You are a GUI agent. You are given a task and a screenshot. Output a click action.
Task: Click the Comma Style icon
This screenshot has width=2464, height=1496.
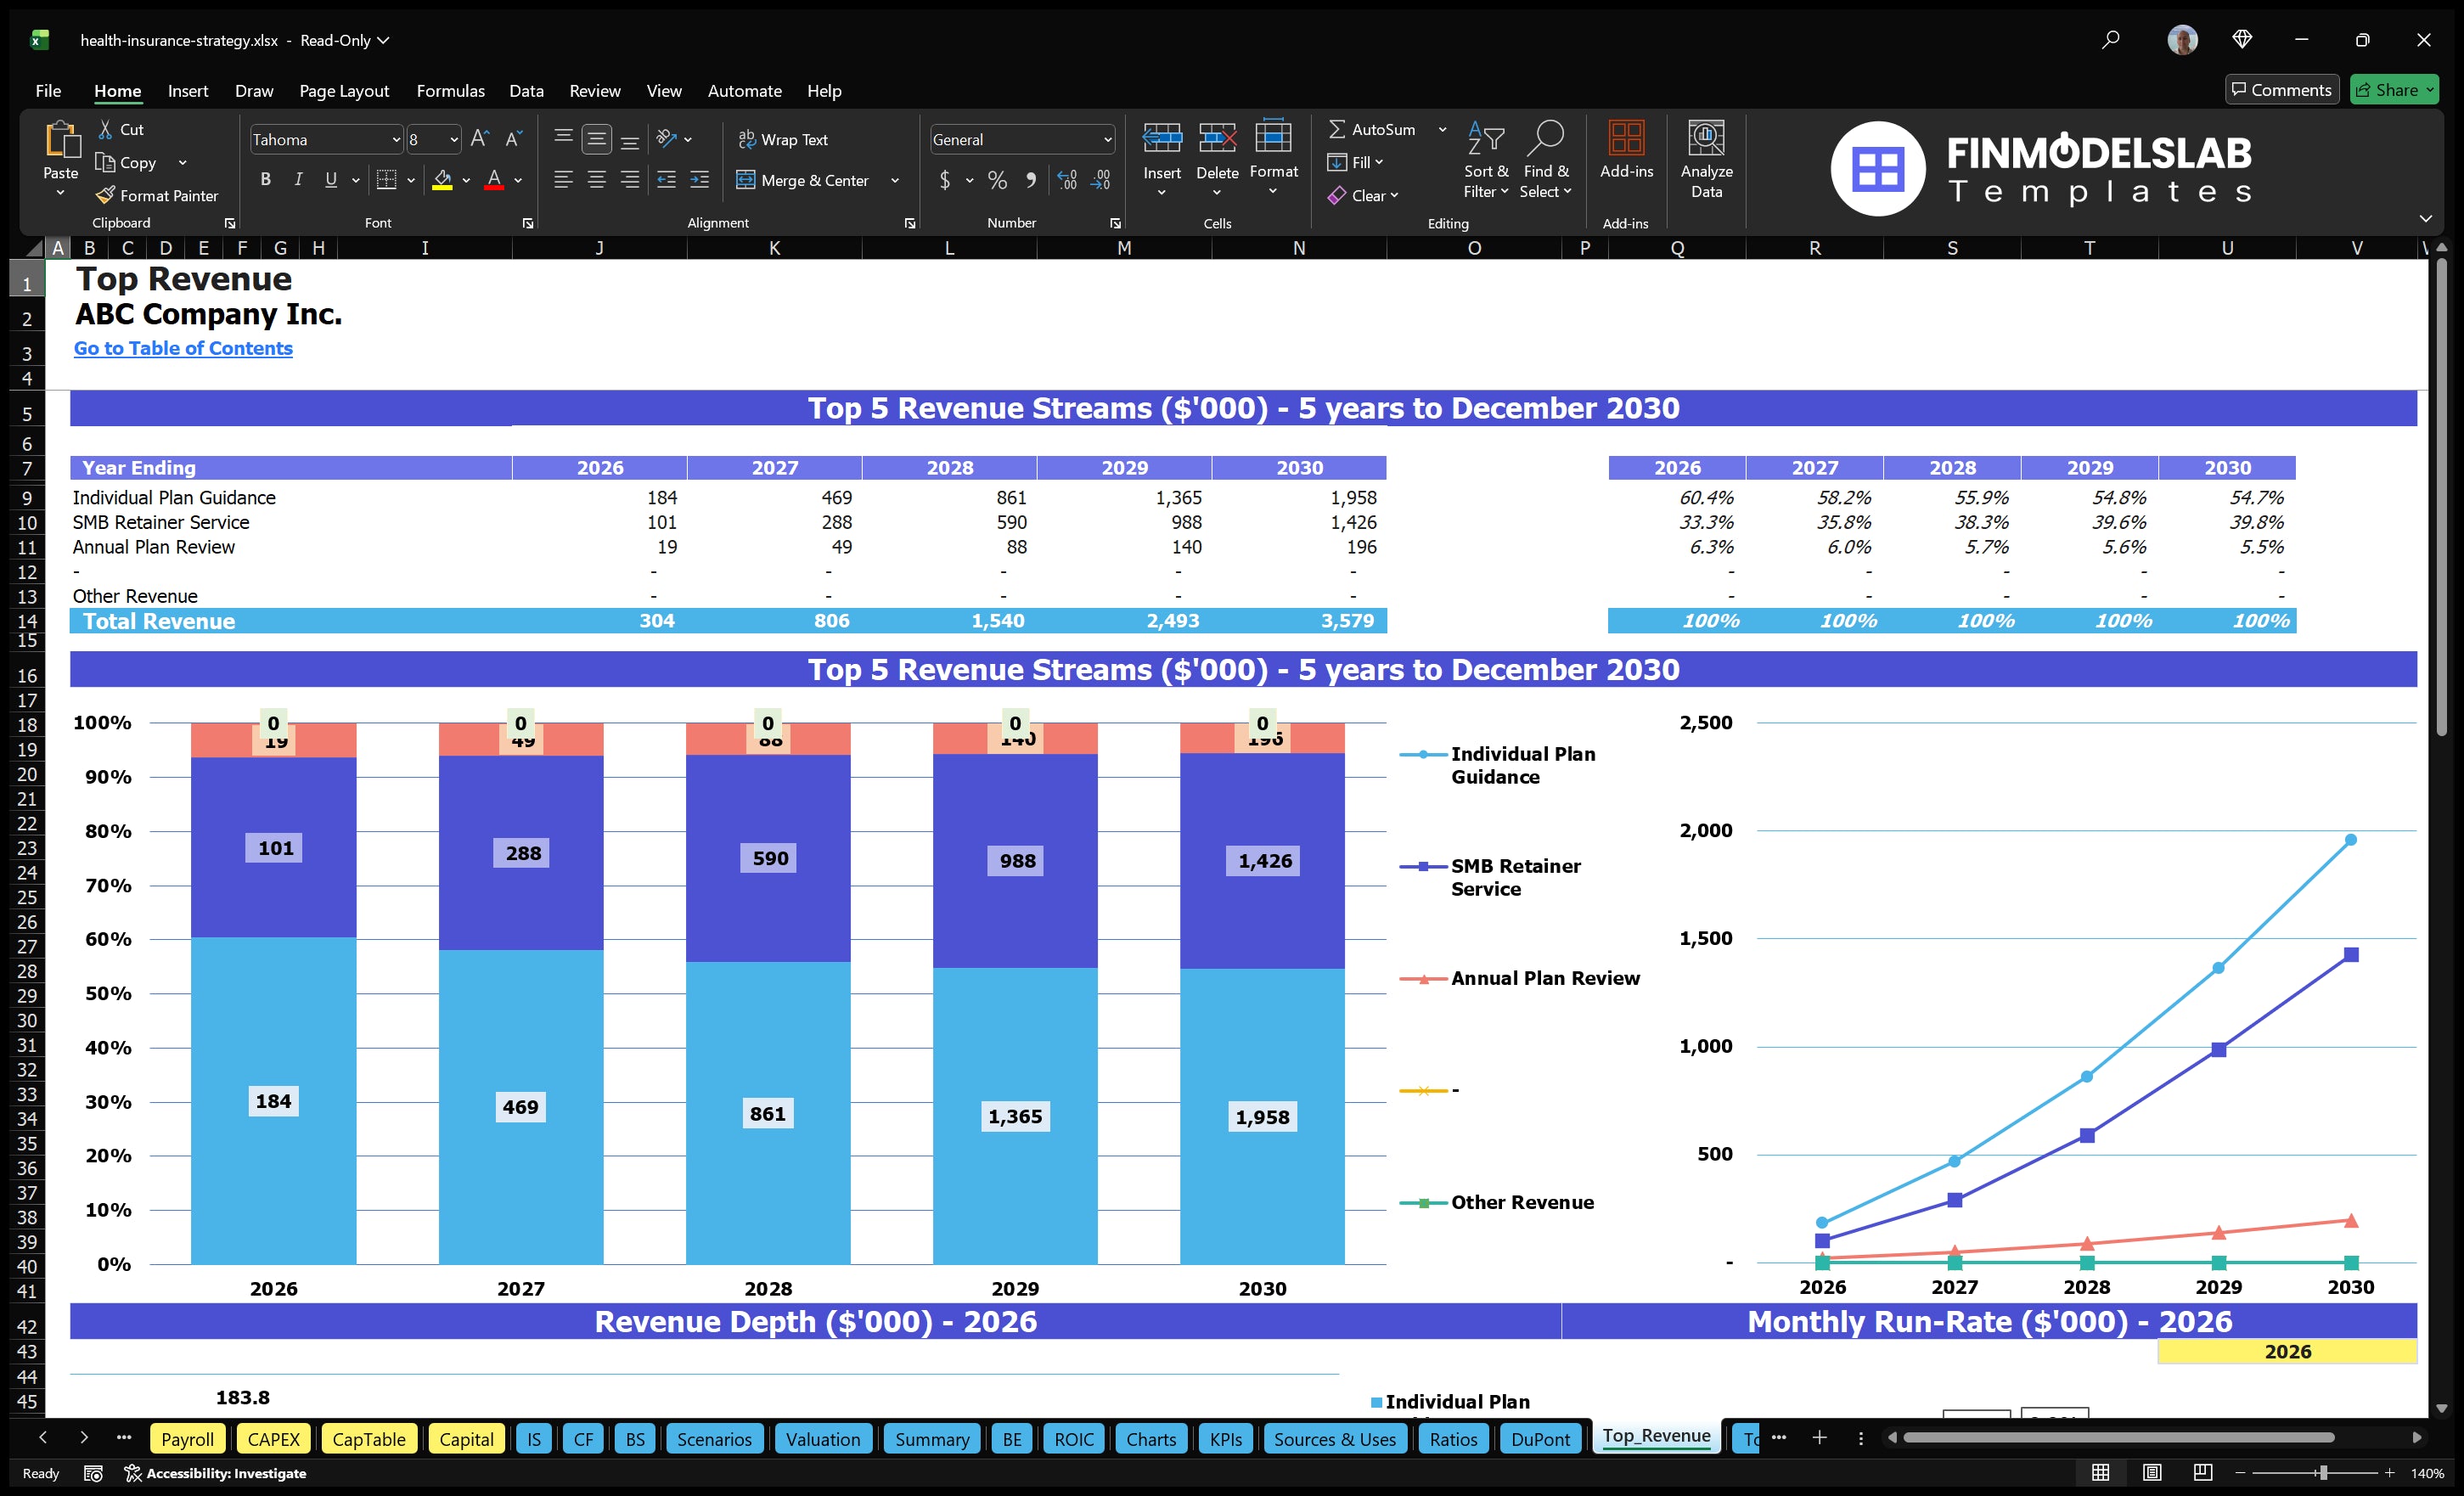point(1032,180)
